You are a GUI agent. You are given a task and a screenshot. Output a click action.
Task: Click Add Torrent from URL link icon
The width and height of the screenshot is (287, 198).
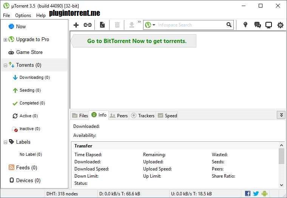click(x=88, y=25)
